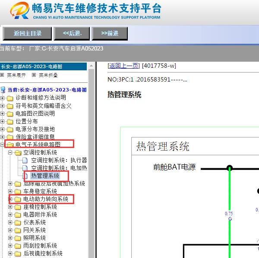This screenshot has width=259, height=258.
Task: Click folder icon beside 电路图识图说明
Action: (x=10, y=114)
